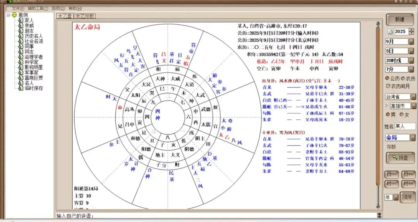Click the 存新 label
Viewport: 418px width, 222px height.
click(x=391, y=147)
